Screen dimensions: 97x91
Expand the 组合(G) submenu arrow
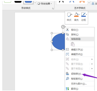point(92,59)
